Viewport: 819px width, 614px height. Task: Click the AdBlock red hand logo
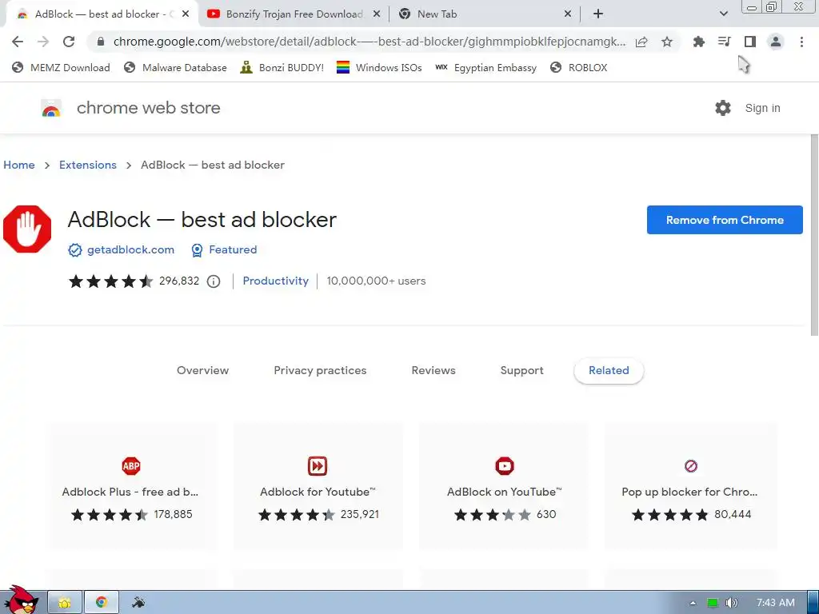click(x=27, y=229)
